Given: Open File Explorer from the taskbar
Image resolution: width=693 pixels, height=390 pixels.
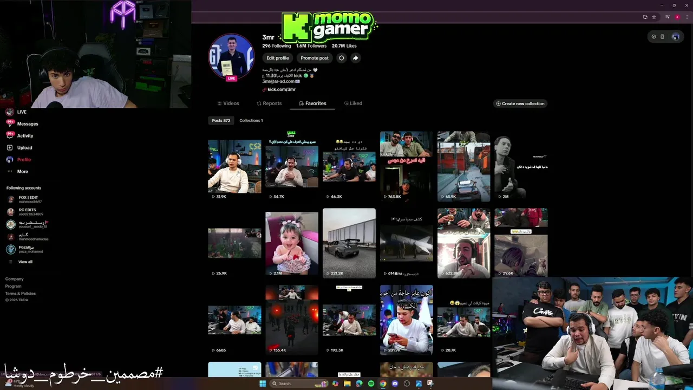Looking at the screenshot, I should click(x=347, y=383).
